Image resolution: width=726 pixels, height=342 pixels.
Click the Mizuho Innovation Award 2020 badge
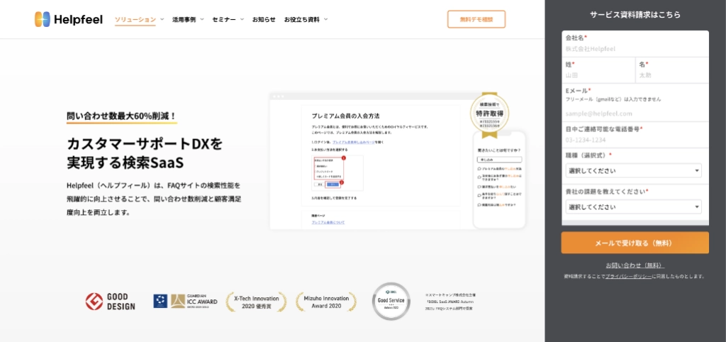[x=326, y=302]
